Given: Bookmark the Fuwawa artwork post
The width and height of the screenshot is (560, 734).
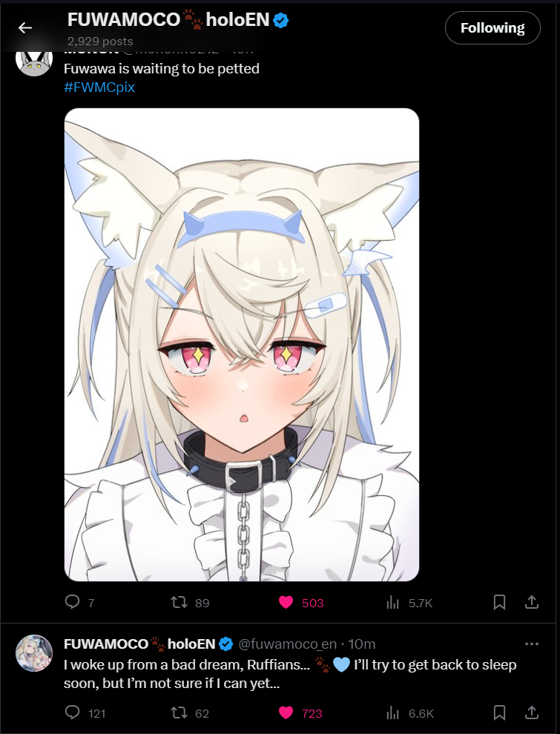Looking at the screenshot, I should pos(500,603).
